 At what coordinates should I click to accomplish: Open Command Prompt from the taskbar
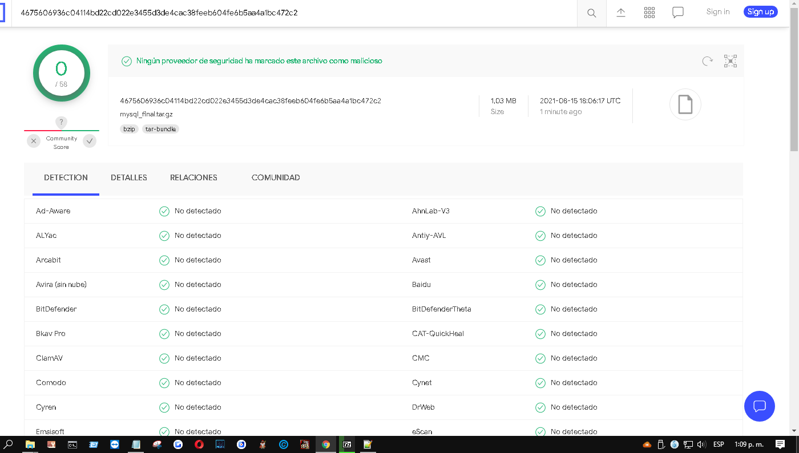[72, 444]
